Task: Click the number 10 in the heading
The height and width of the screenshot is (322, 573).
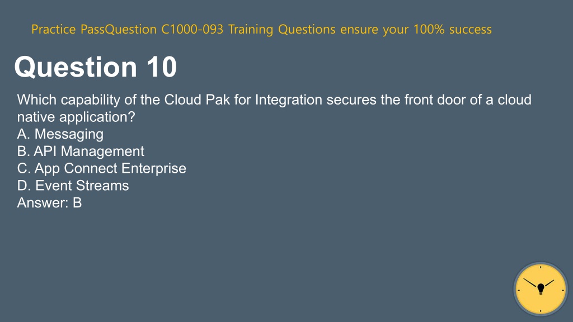Action: click(162, 67)
